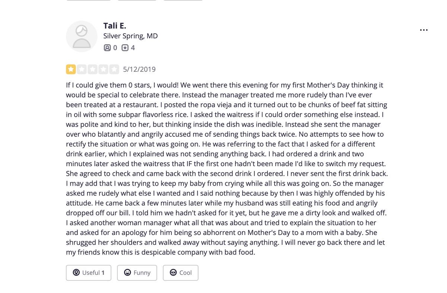The width and height of the screenshot is (447, 293).
Task: Click the fourth rating star
Action: click(x=103, y=69)
